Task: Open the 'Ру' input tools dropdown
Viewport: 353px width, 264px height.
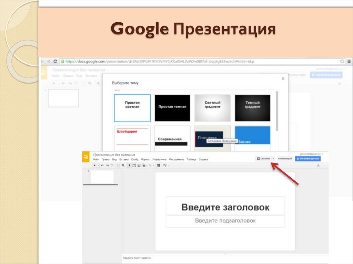Action: 167,165
